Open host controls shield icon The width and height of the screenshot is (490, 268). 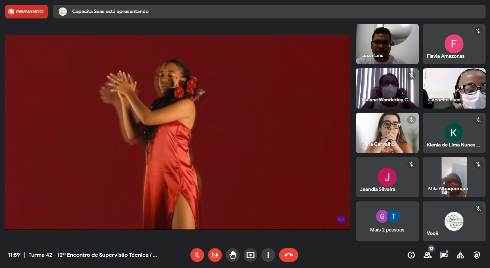tap(477, 255)
